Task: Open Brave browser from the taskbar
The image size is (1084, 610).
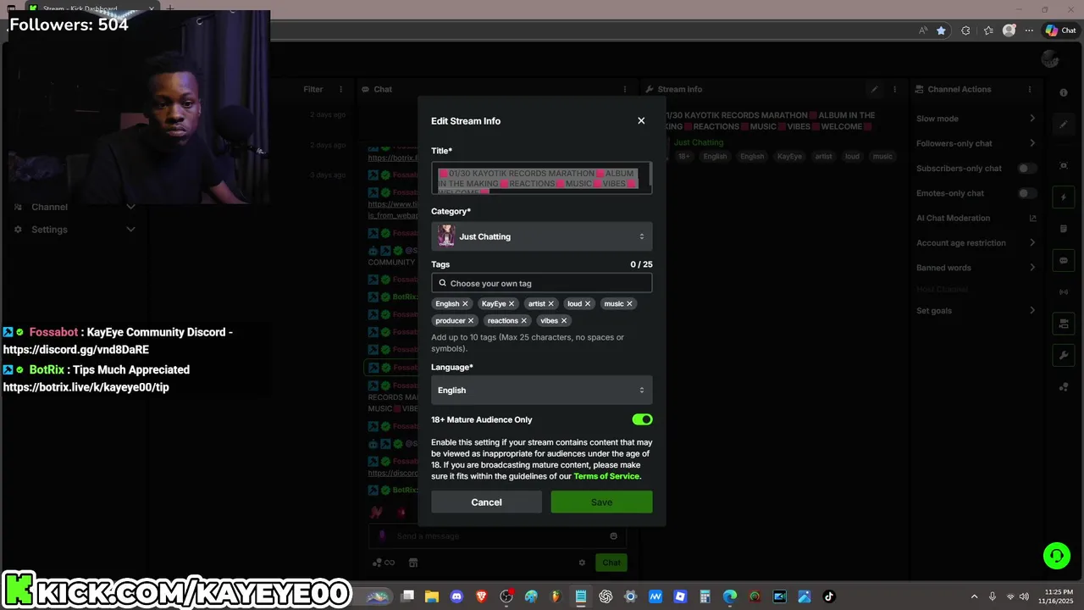Action: click(x=482, y=596)
